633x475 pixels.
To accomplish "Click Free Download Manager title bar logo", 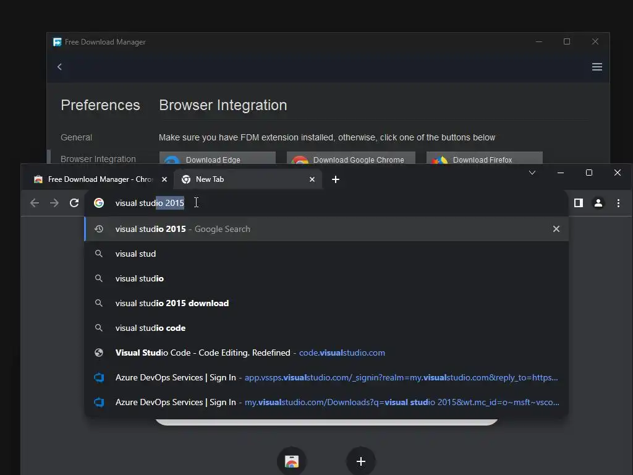I will click(57, 42).
